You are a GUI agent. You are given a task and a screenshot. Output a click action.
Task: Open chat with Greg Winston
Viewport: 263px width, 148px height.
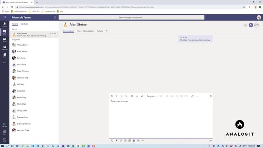click(34, 71)
